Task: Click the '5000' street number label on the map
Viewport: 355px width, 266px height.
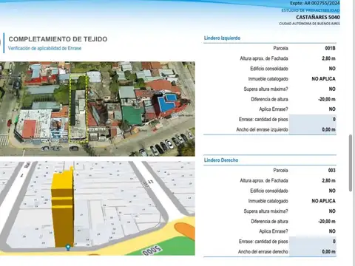Action: (152, 250)
